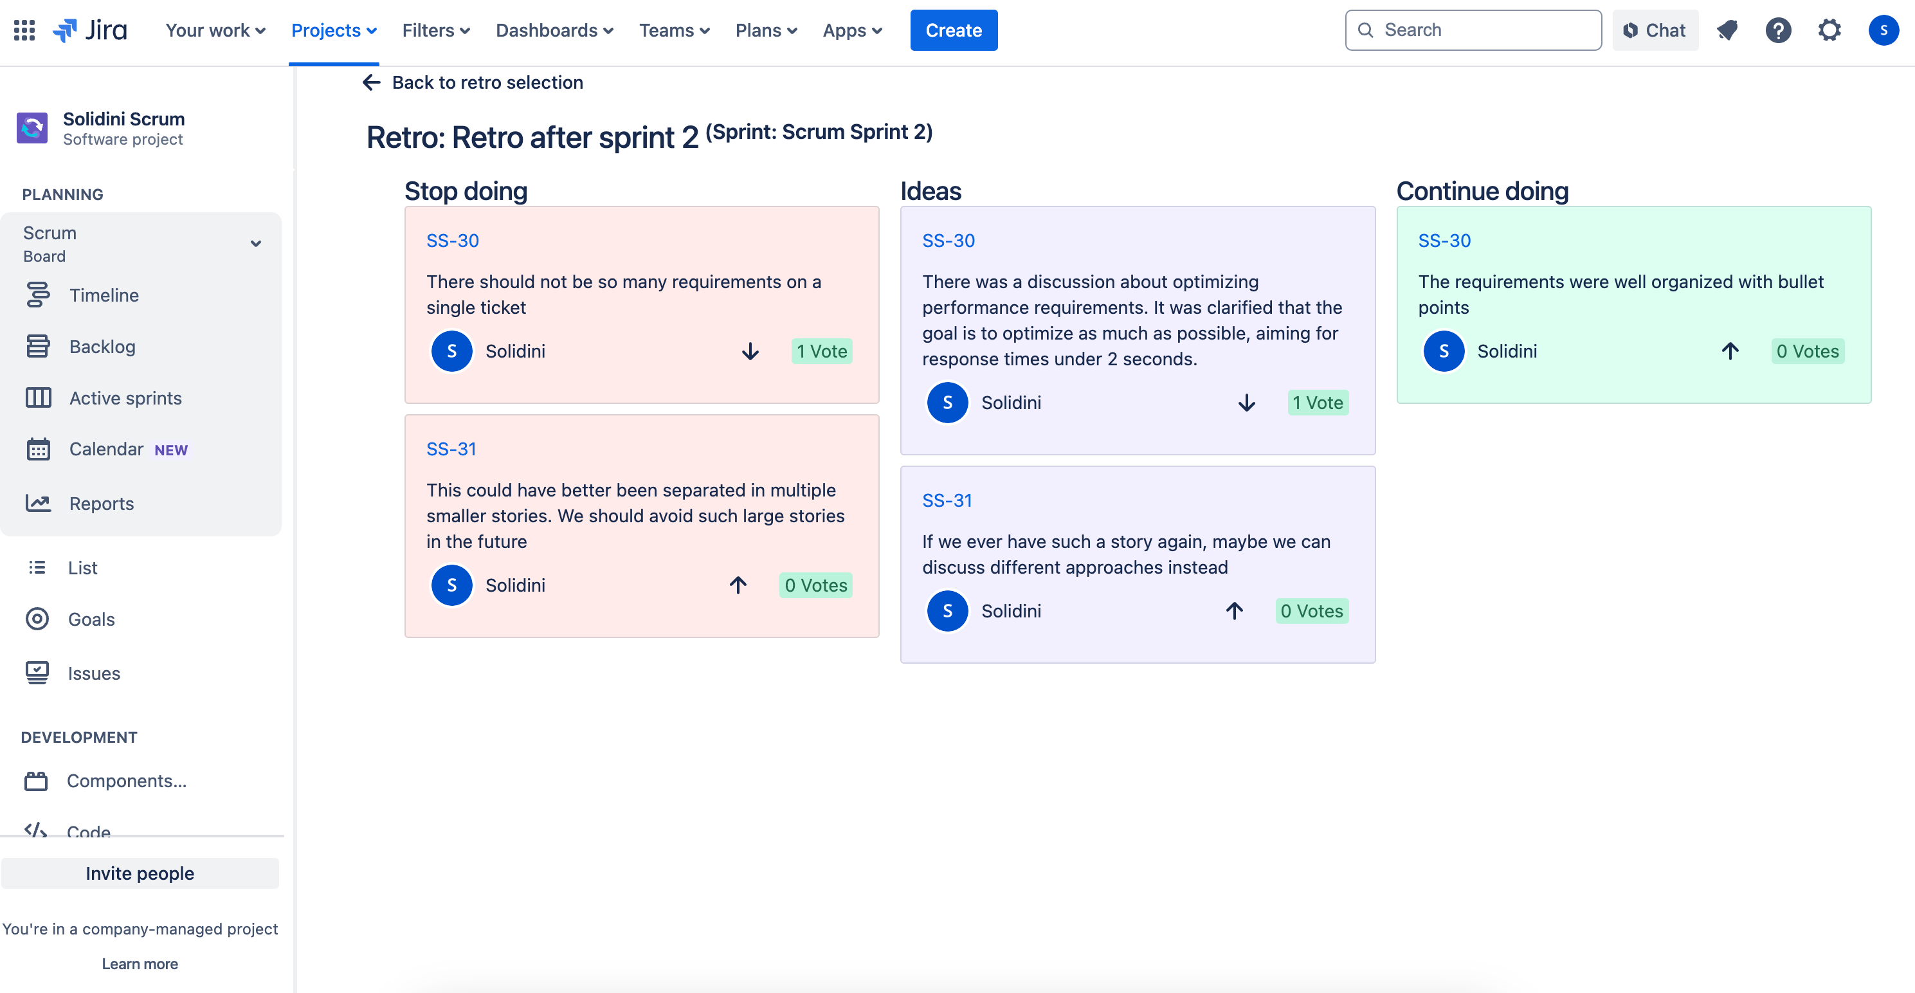
Task: Open SS-31 link in Stop doing column
Action: [x=451, y=449]
